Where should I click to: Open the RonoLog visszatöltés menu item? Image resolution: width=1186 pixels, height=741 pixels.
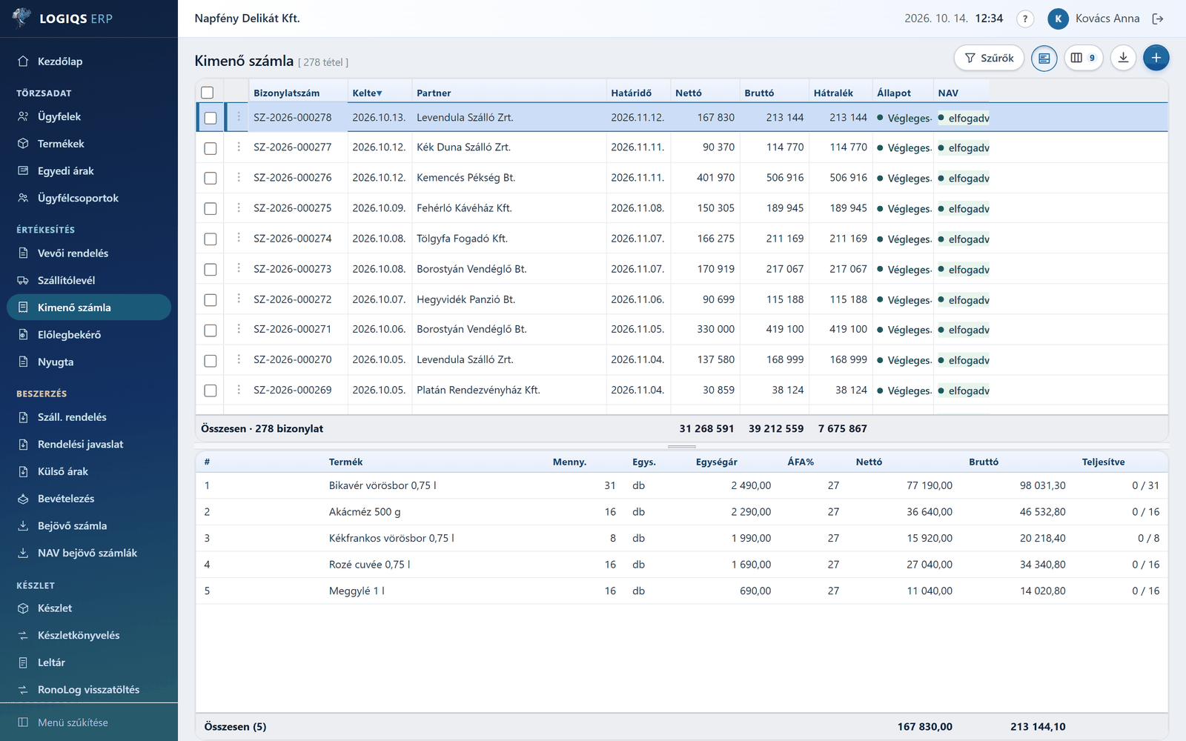coord(89,690)
